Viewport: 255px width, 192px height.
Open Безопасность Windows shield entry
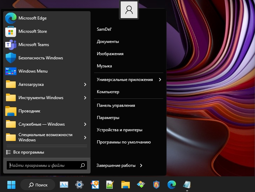point(41,58)
